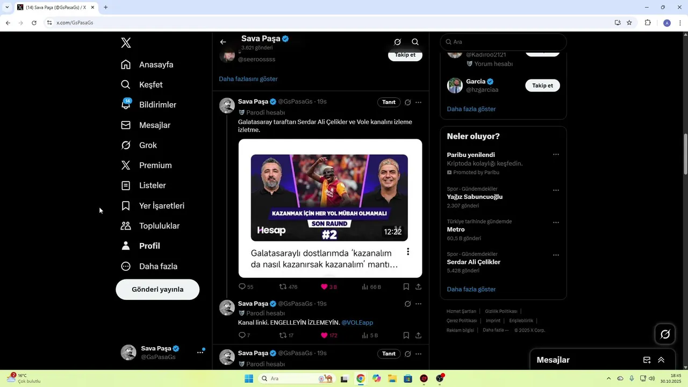Click Grok icon on Kanal linki post
The image size is (688, 387).
[407, 304]
